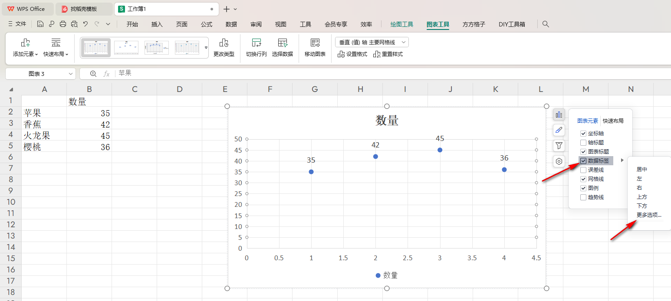Switch to the 开始 tab

click(132, 24)
